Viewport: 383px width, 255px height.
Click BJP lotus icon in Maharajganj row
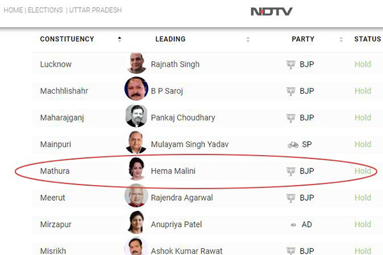(290, 118)
